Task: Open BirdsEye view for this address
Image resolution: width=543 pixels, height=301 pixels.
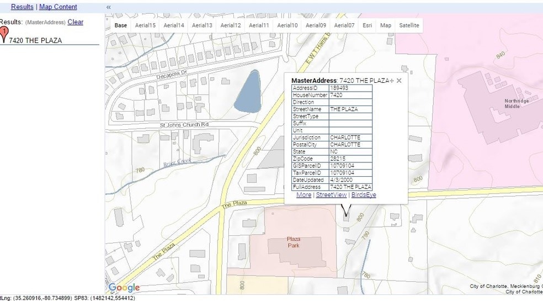Action: coord(364,195)
